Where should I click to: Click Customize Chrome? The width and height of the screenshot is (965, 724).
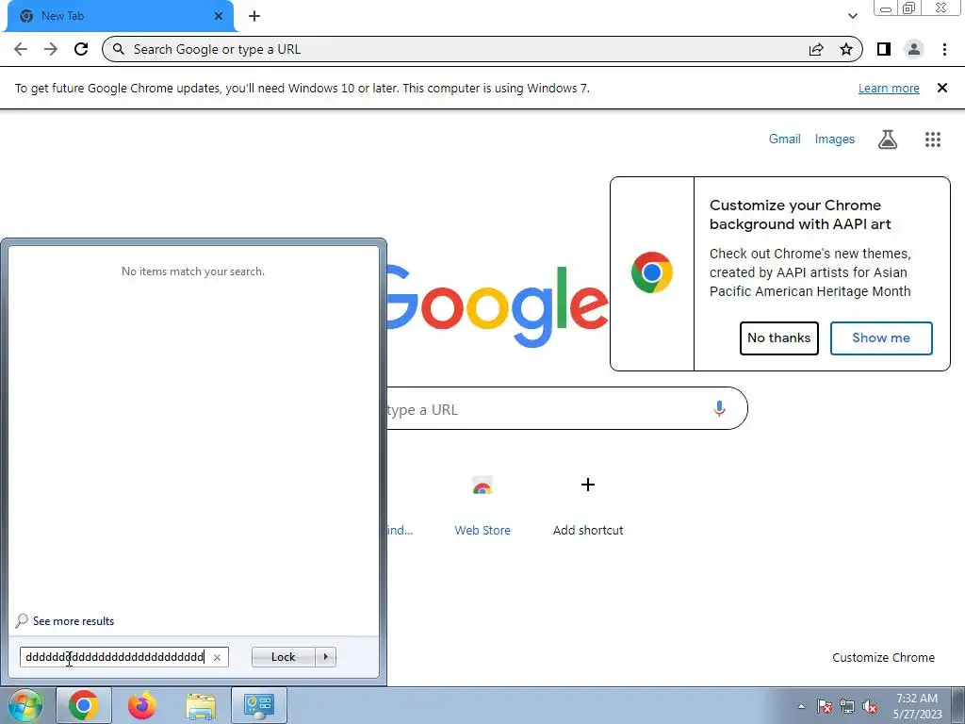pos(883,657)
